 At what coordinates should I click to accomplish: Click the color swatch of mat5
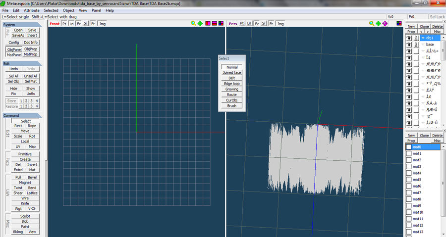coord(409,180)
